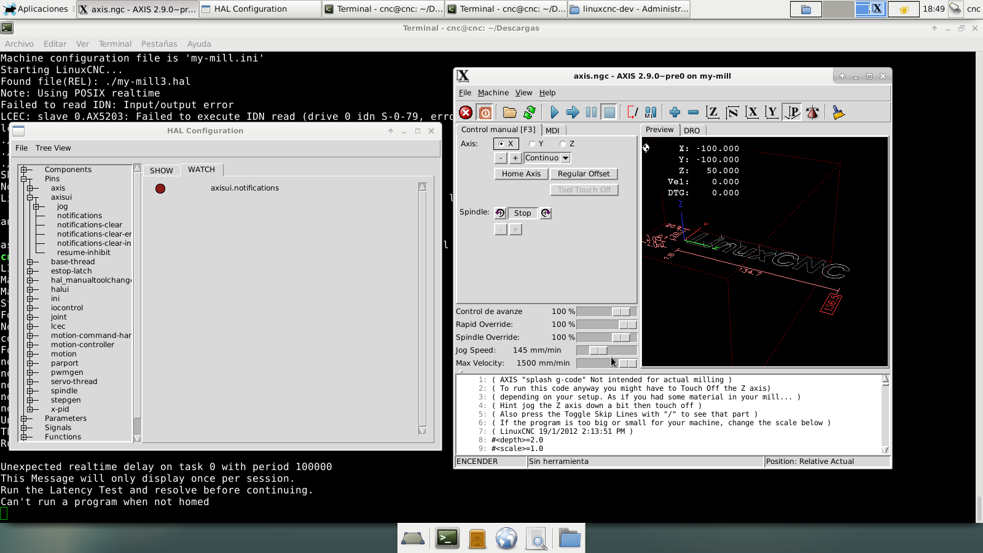The height and width of the screenshot is (553, 983).
Task: Open AXIS Machine menu
Action: point(493,93)
